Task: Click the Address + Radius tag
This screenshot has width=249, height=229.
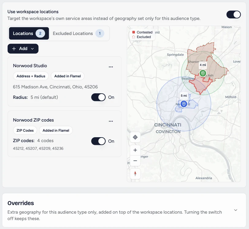Action: click(31, 76)
